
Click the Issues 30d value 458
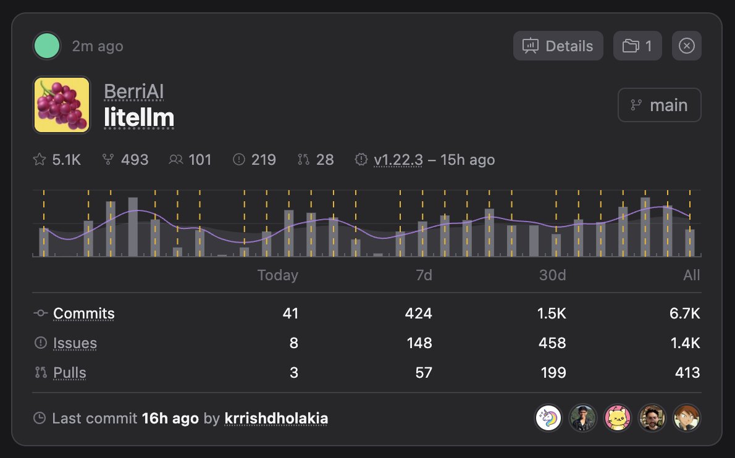tap(552, 343)
